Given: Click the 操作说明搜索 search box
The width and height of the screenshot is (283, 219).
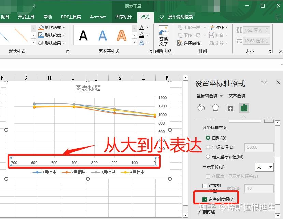Looking at the screenshot, I should pos(181,17).
